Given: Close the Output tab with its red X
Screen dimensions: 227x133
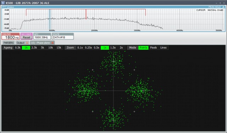Looking at the screenshot, I should click(27, 43).
